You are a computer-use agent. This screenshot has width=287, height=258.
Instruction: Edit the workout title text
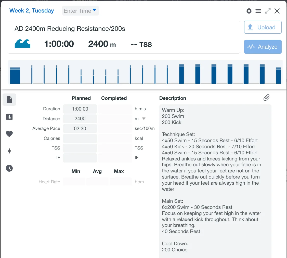(70, 29)
